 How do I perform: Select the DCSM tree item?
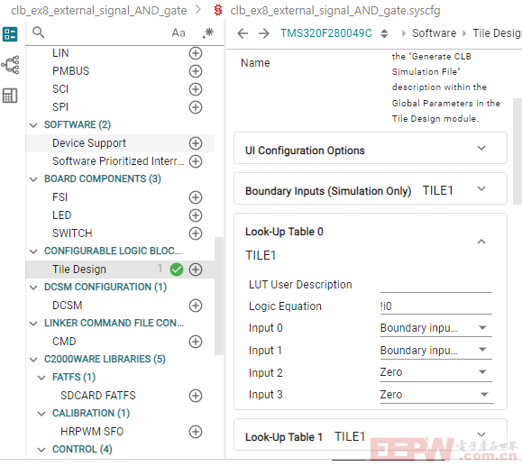67,306
